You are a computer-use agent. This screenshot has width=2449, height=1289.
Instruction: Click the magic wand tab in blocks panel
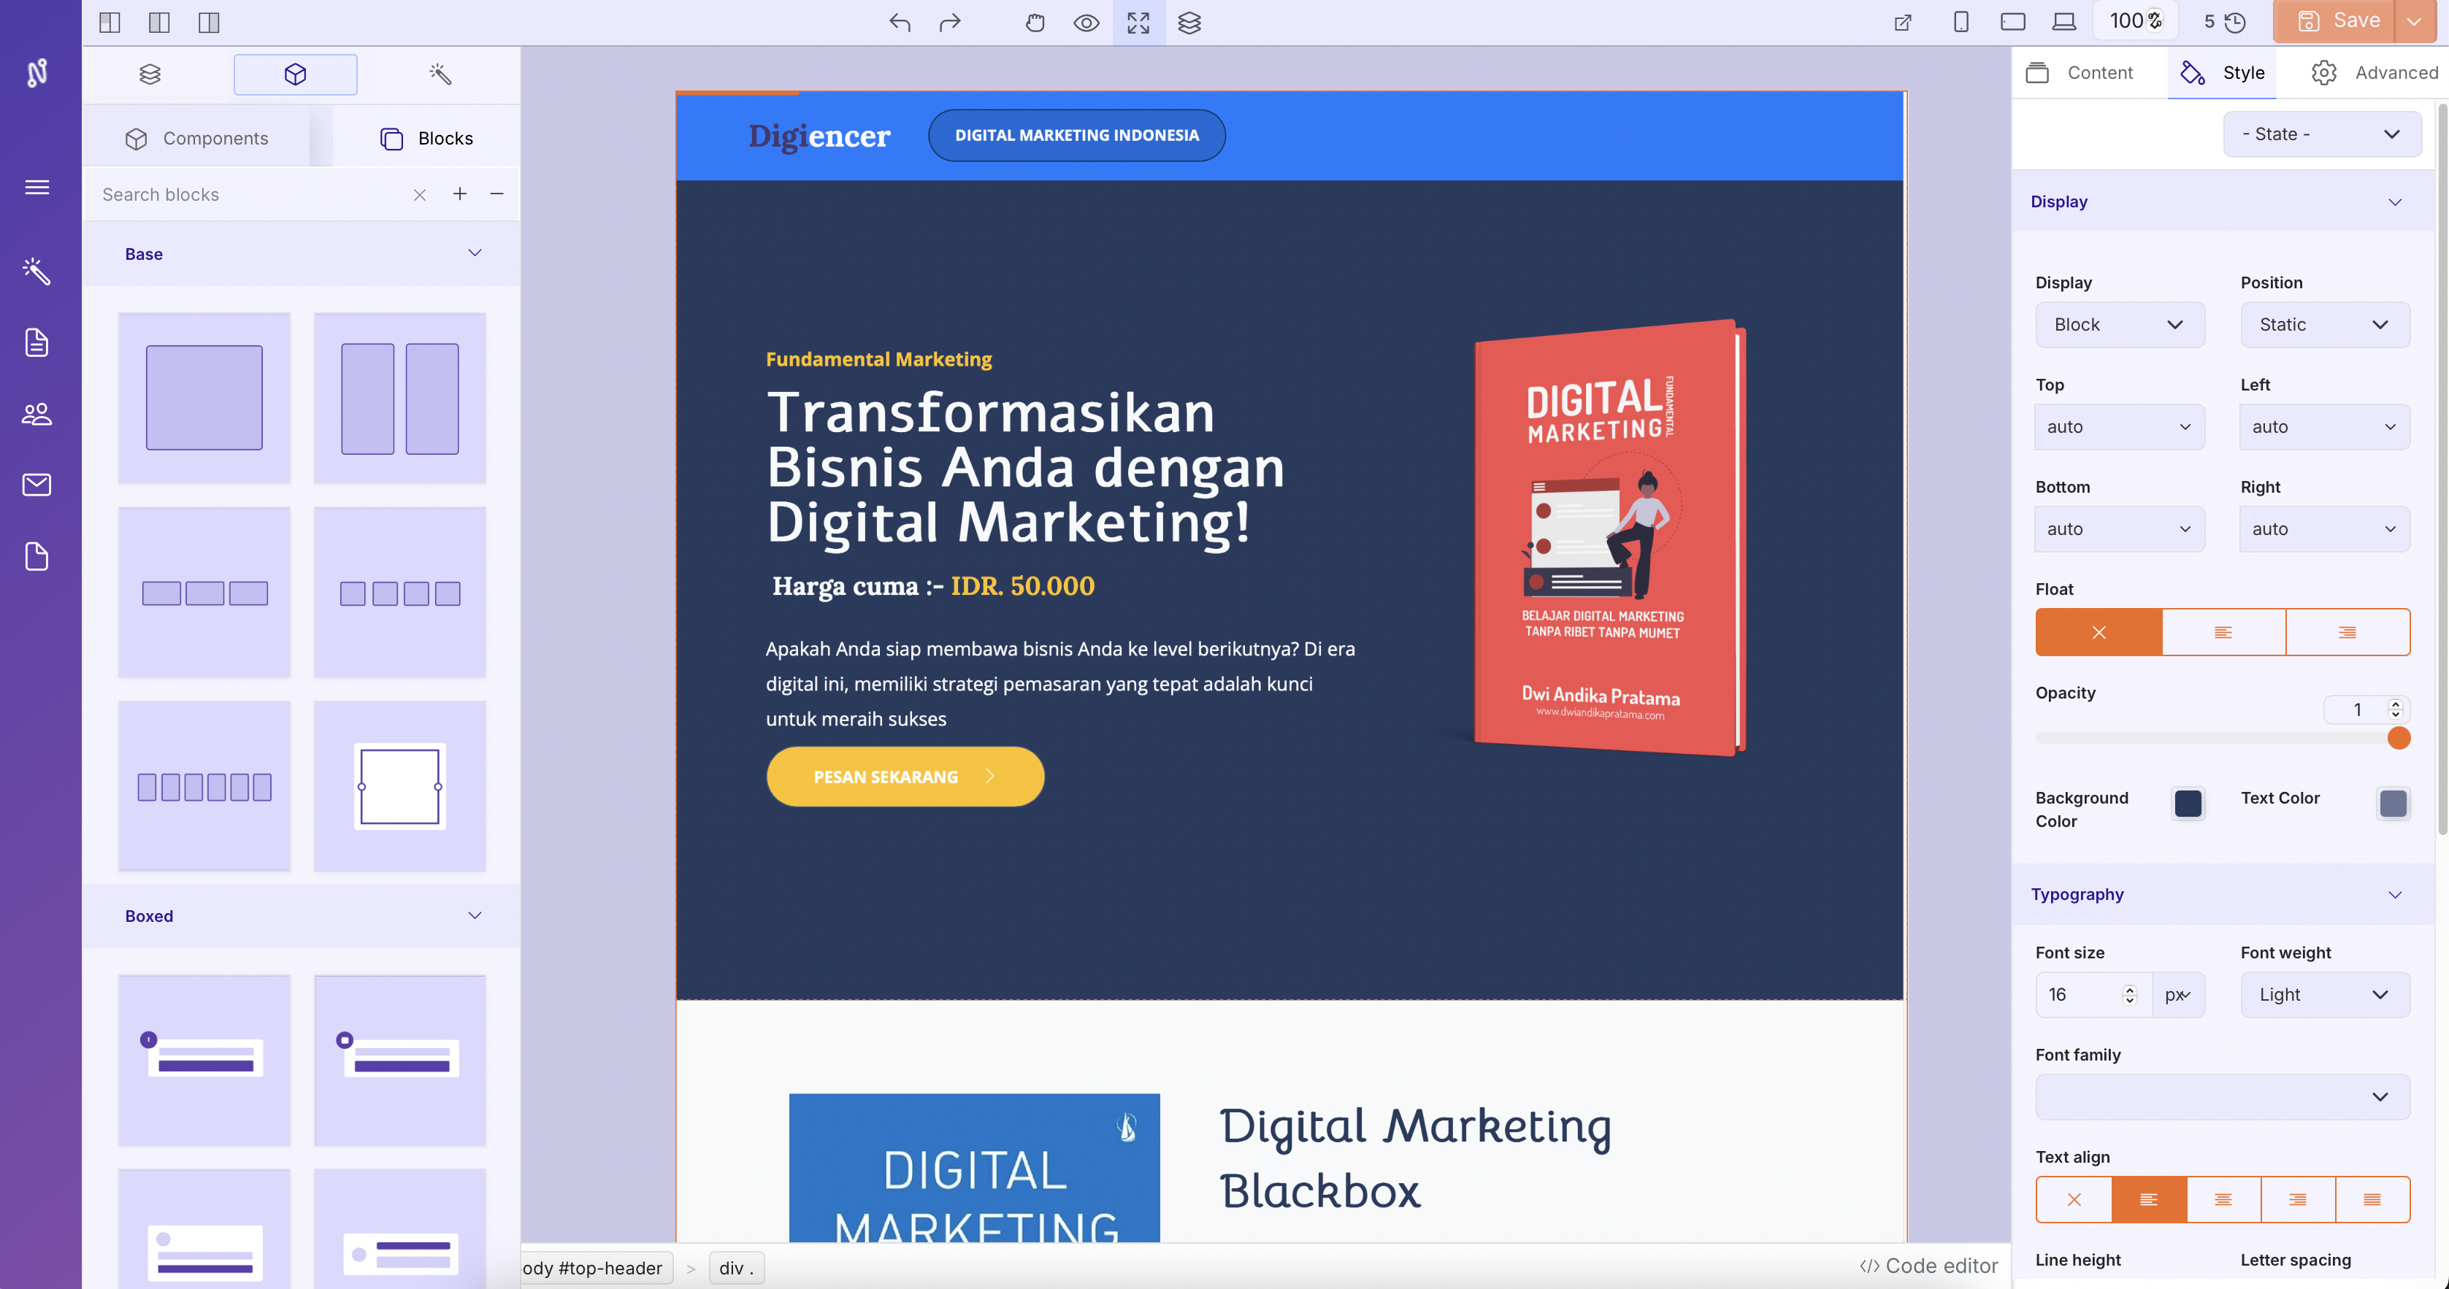coord(440,74)
